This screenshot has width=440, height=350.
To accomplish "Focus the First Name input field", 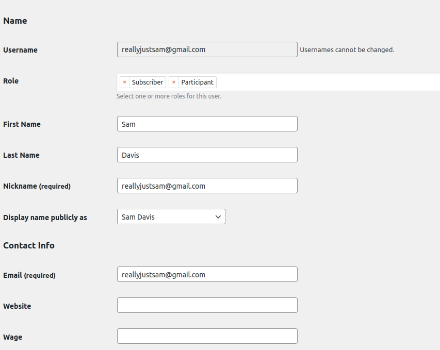I will pos(207,124).
